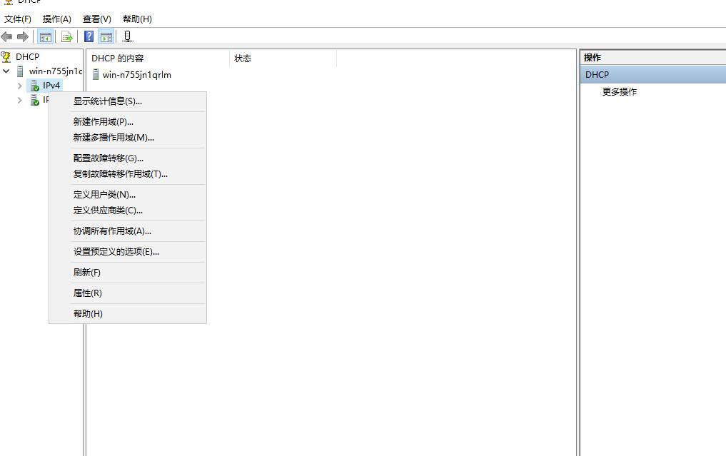Viewport: 726px width, 456px height.
Task: Expand the IPv6 tree node arrow
Action: pyautogui.click(x=20, y=101)
